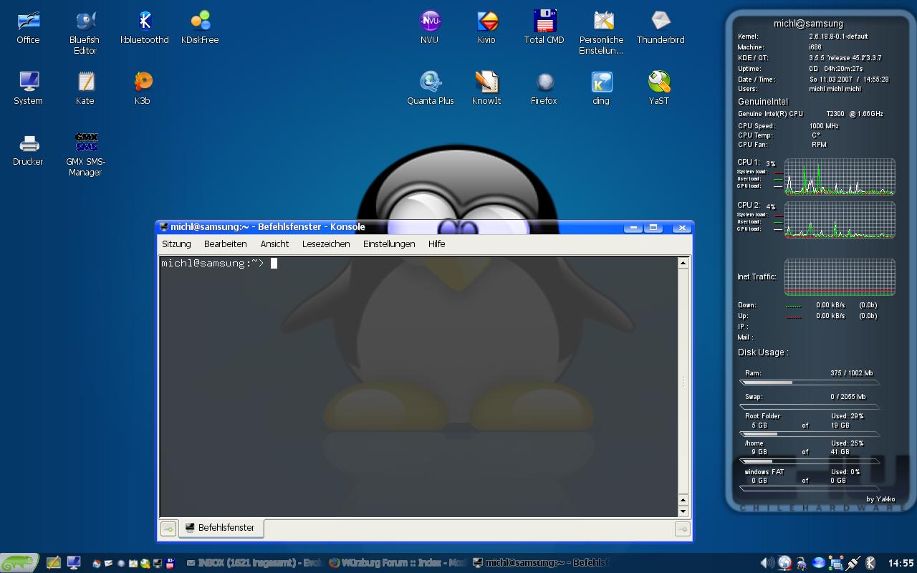Switch to INBOX Evolution taskbar entry
This screenshot has height=573, width=917.
pos(254,563)
